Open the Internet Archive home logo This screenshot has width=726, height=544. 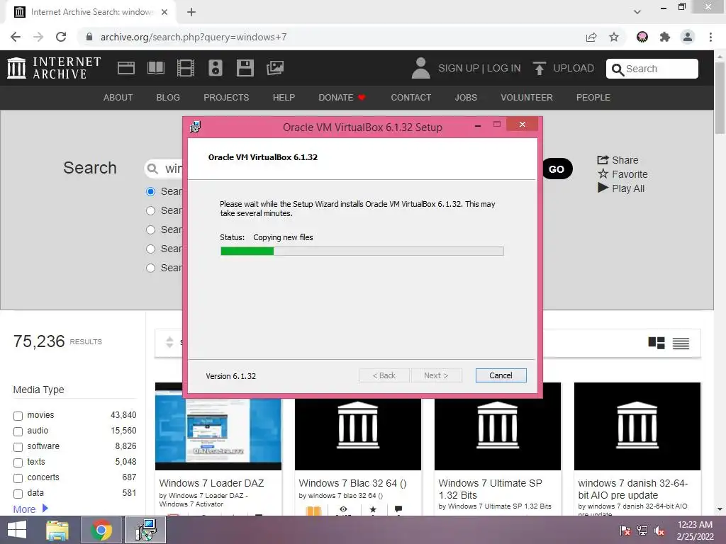[54, 68]
